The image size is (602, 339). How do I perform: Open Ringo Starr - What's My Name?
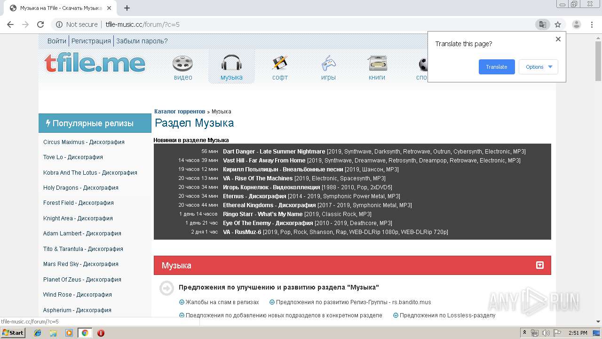[263, 214]
